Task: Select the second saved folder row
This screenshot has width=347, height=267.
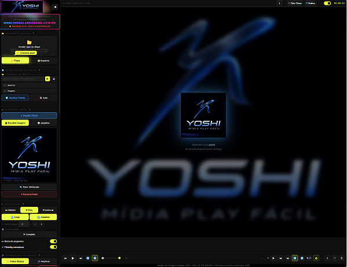Action: point(29,91)
